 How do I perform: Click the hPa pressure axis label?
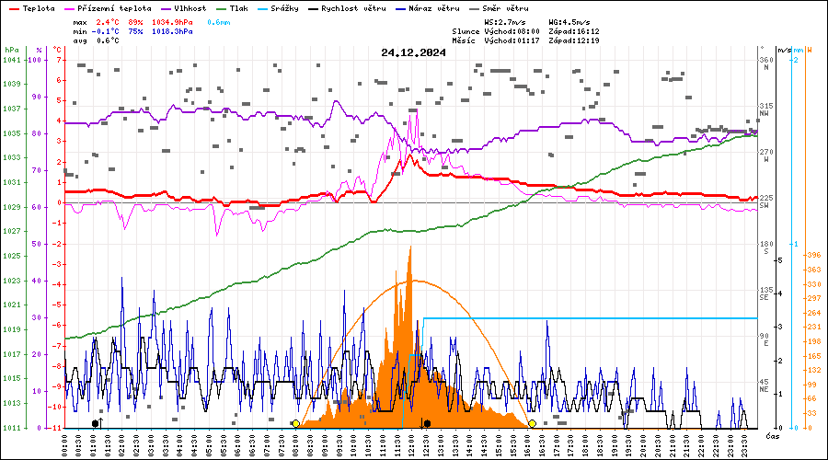click(11, 49)
